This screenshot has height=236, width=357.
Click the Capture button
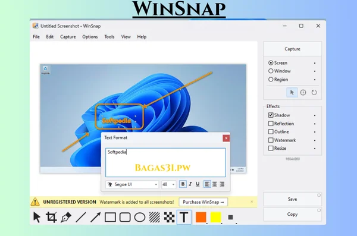coord(292,49)
